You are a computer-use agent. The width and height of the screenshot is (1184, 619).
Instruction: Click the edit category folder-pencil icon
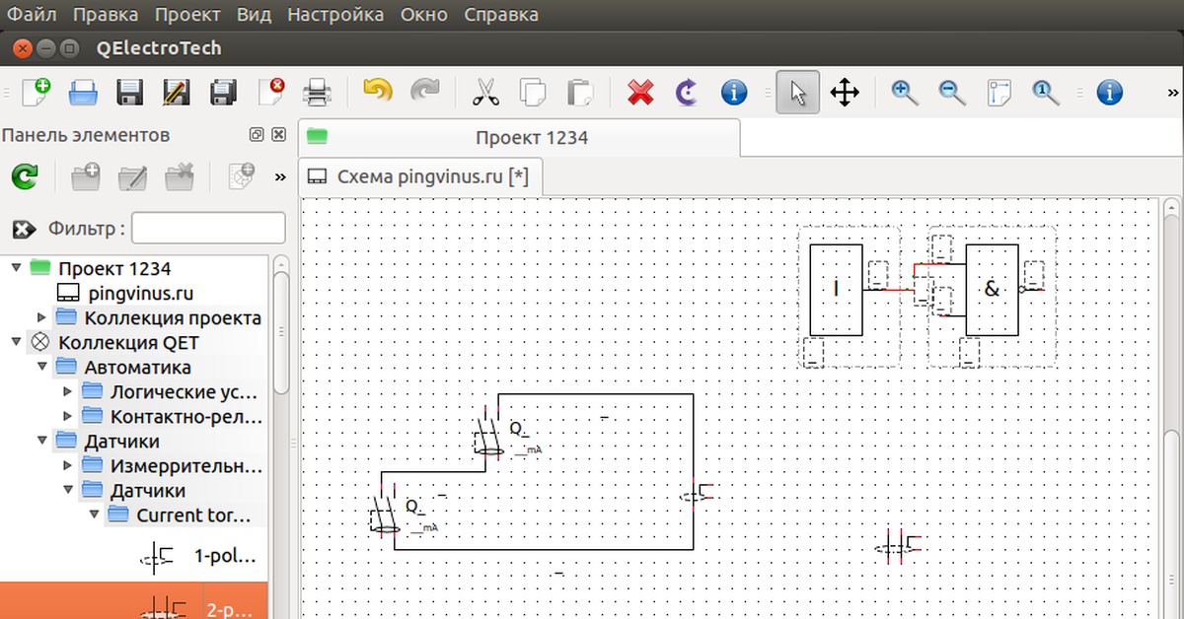coord(132,176)
